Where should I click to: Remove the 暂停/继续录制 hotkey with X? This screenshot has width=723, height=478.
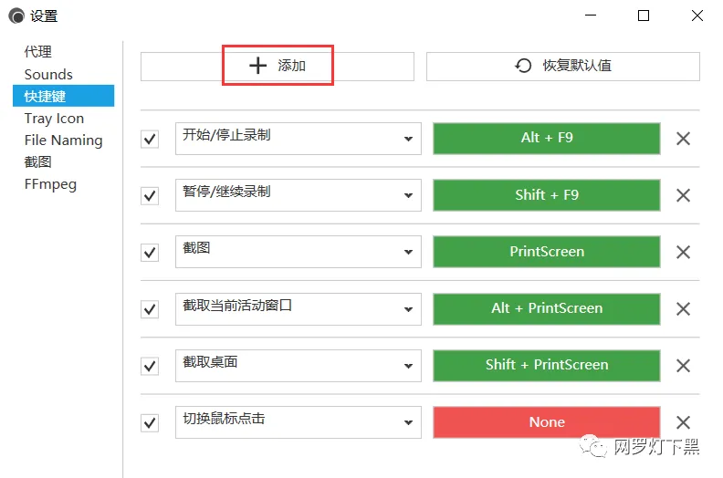pos(683,195)
